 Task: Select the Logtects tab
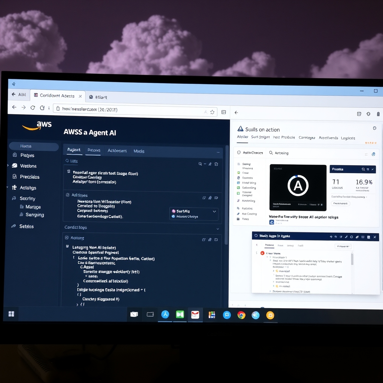(x=348, y=138)
